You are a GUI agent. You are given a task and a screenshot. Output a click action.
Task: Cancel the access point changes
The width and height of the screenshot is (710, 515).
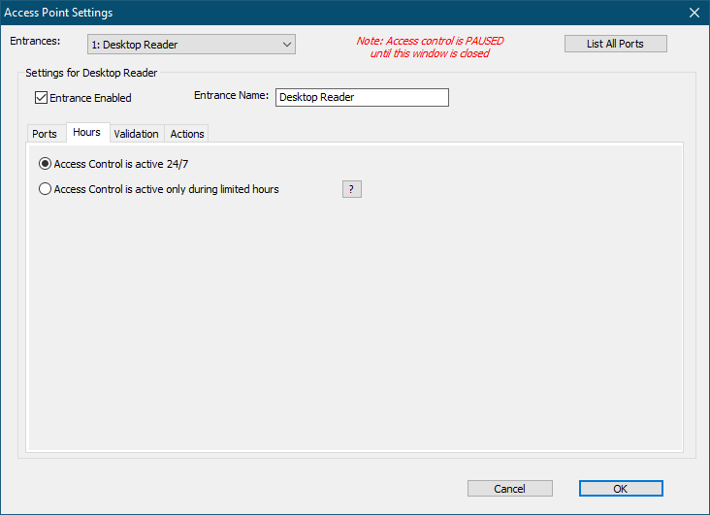(509, 489)
